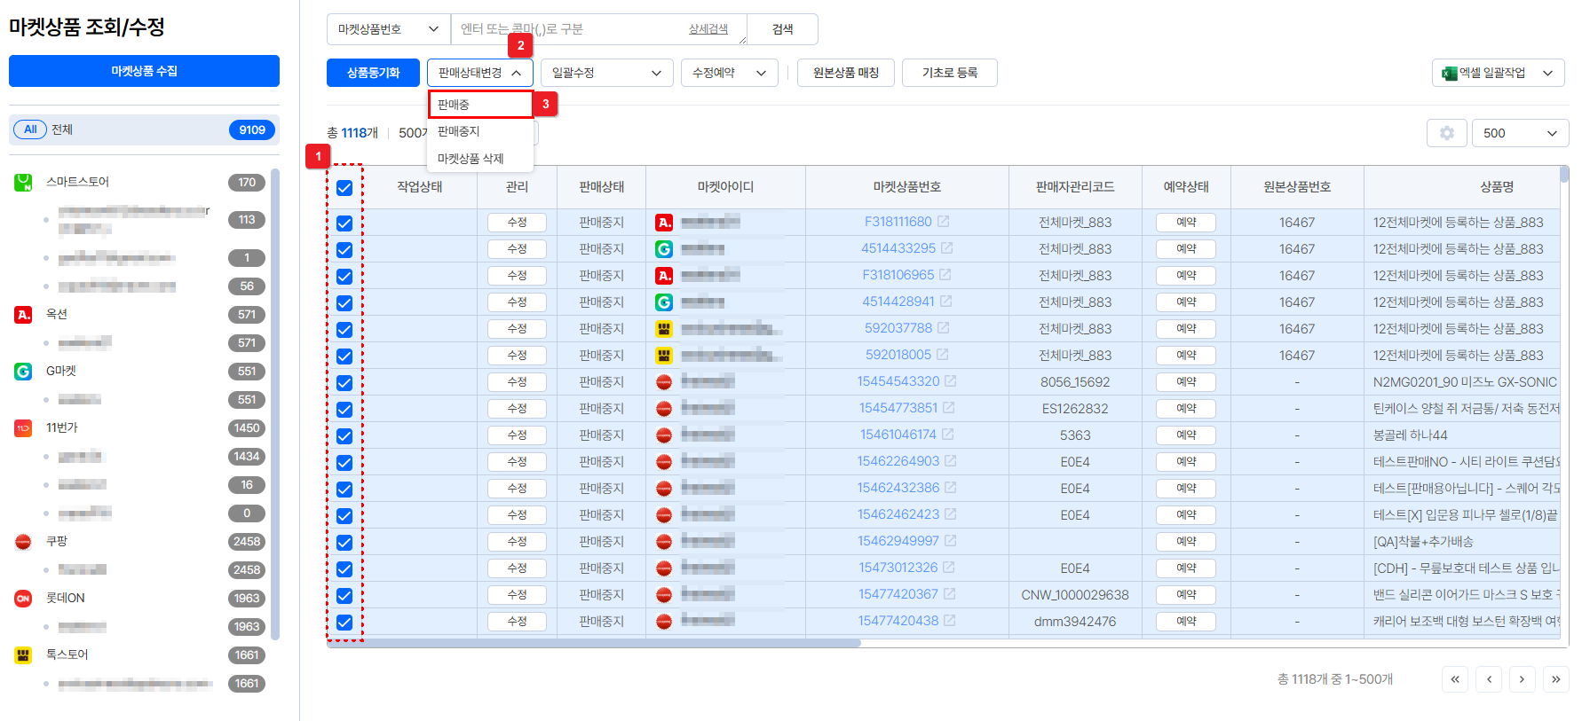Click the 톡스토어 logo icon in the sidebar

23,654
